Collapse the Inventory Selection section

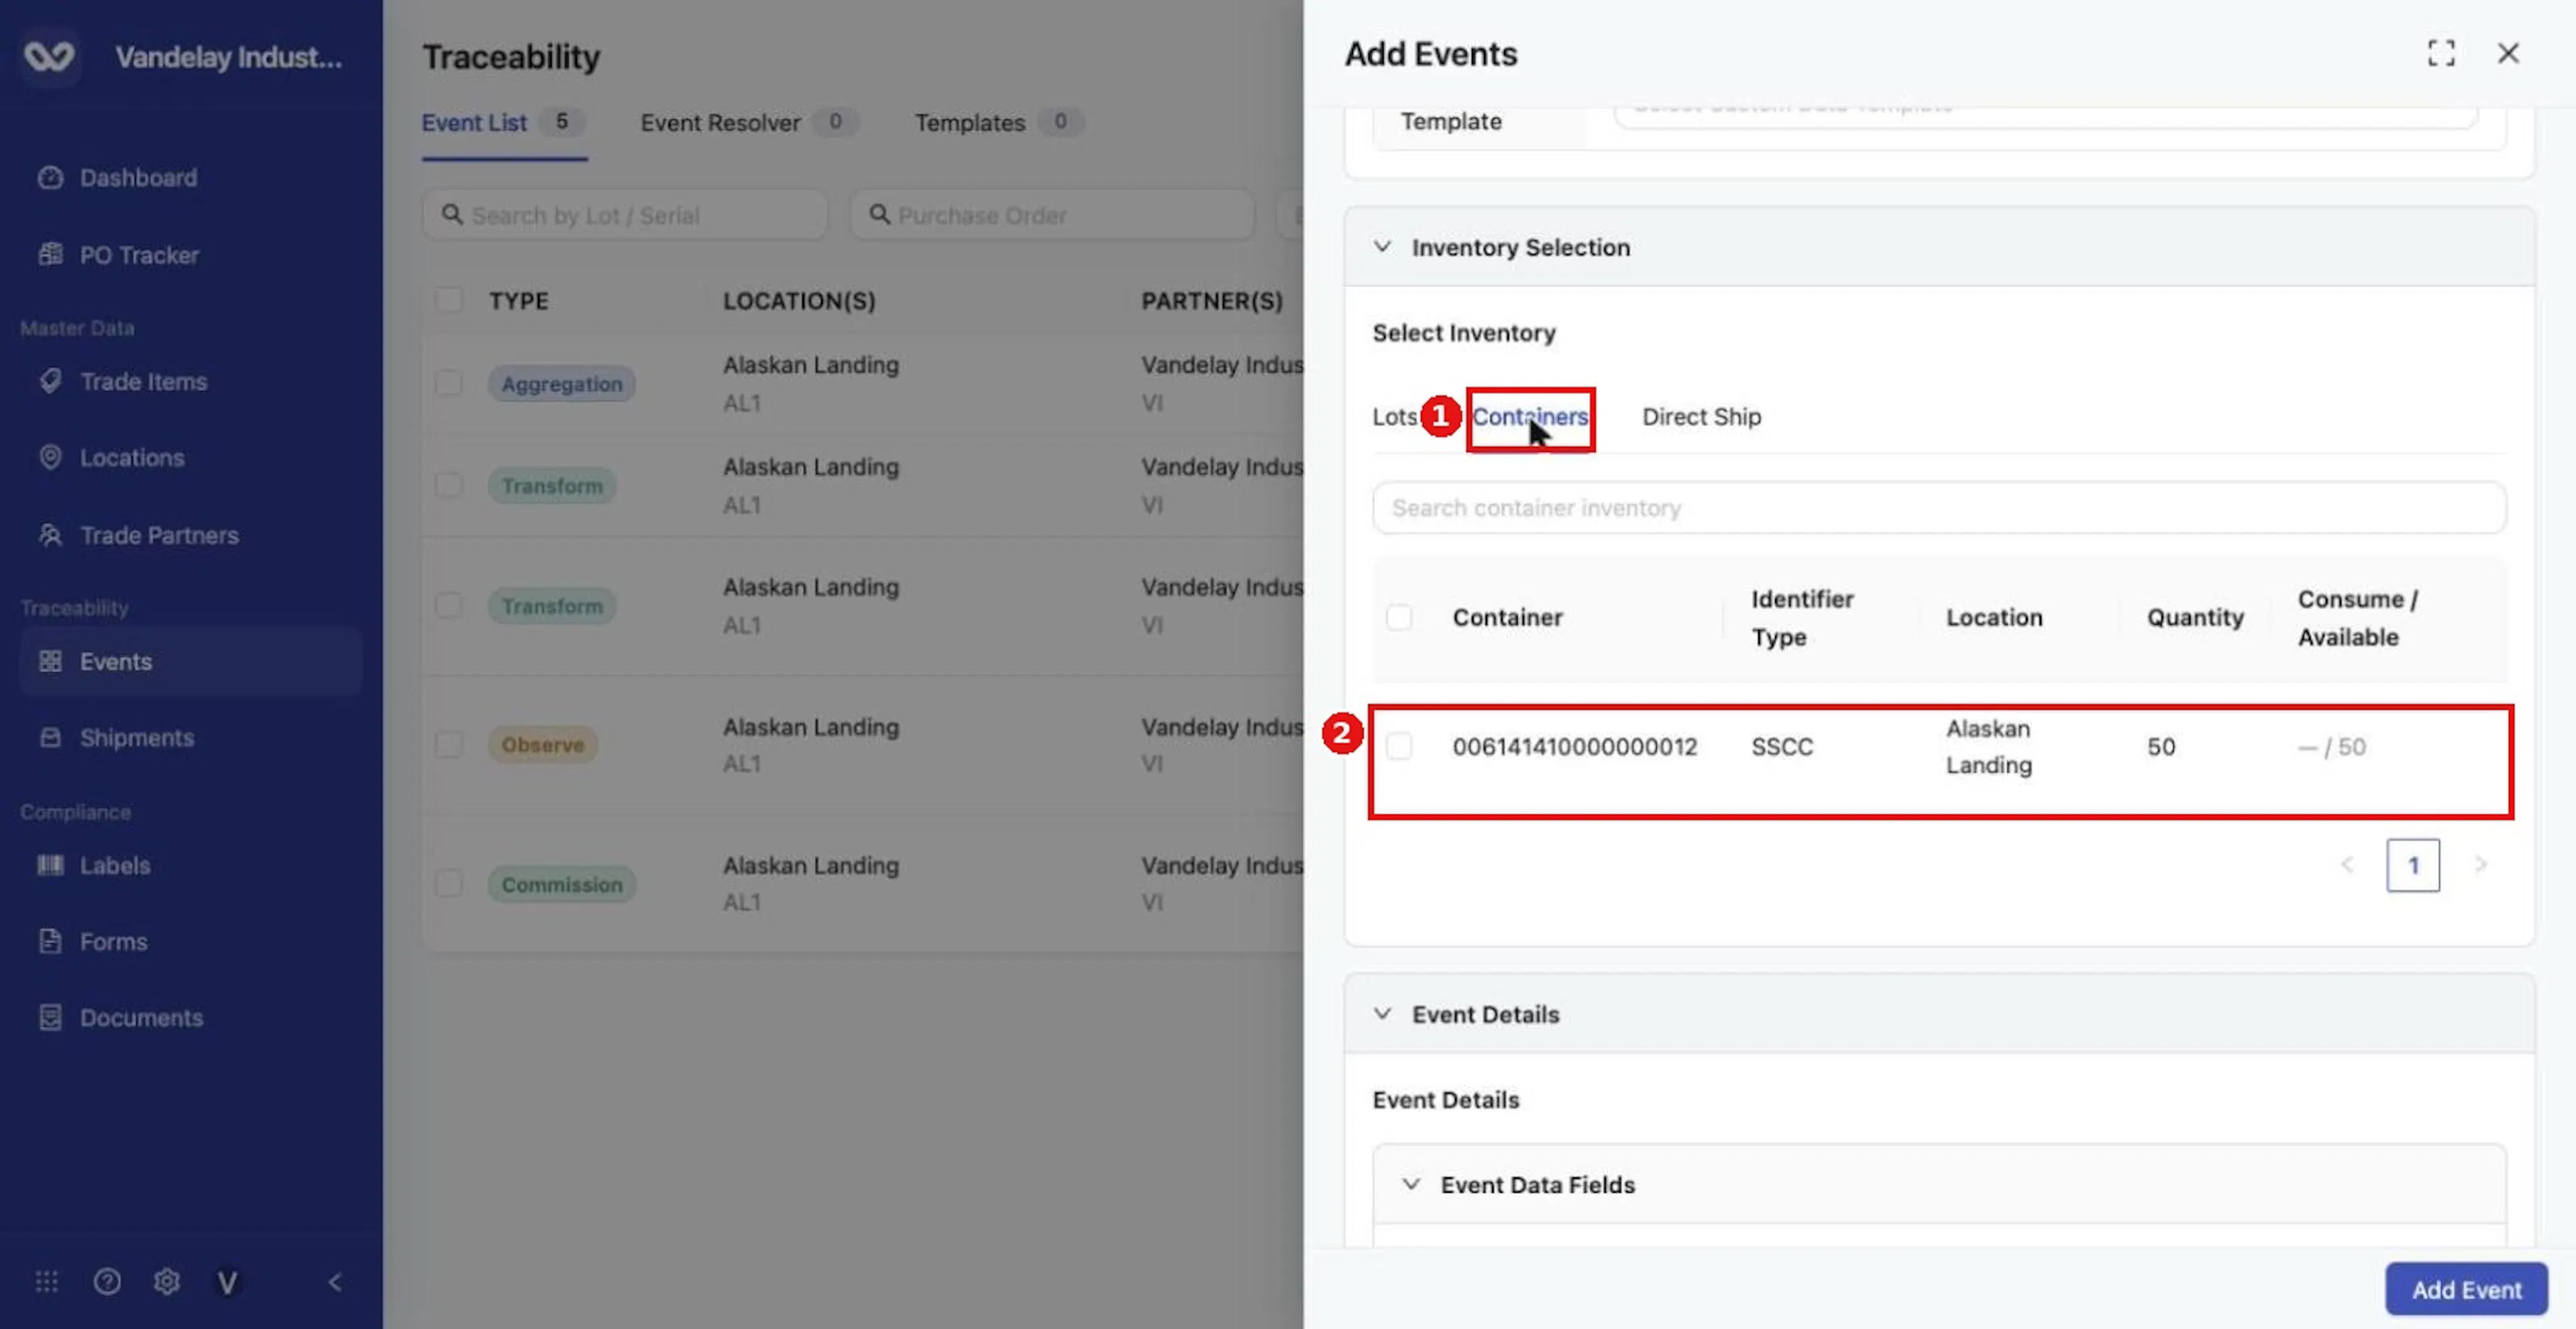[1382, 246]
